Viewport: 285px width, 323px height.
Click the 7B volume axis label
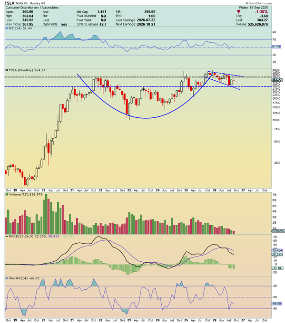tap(274, 195)
